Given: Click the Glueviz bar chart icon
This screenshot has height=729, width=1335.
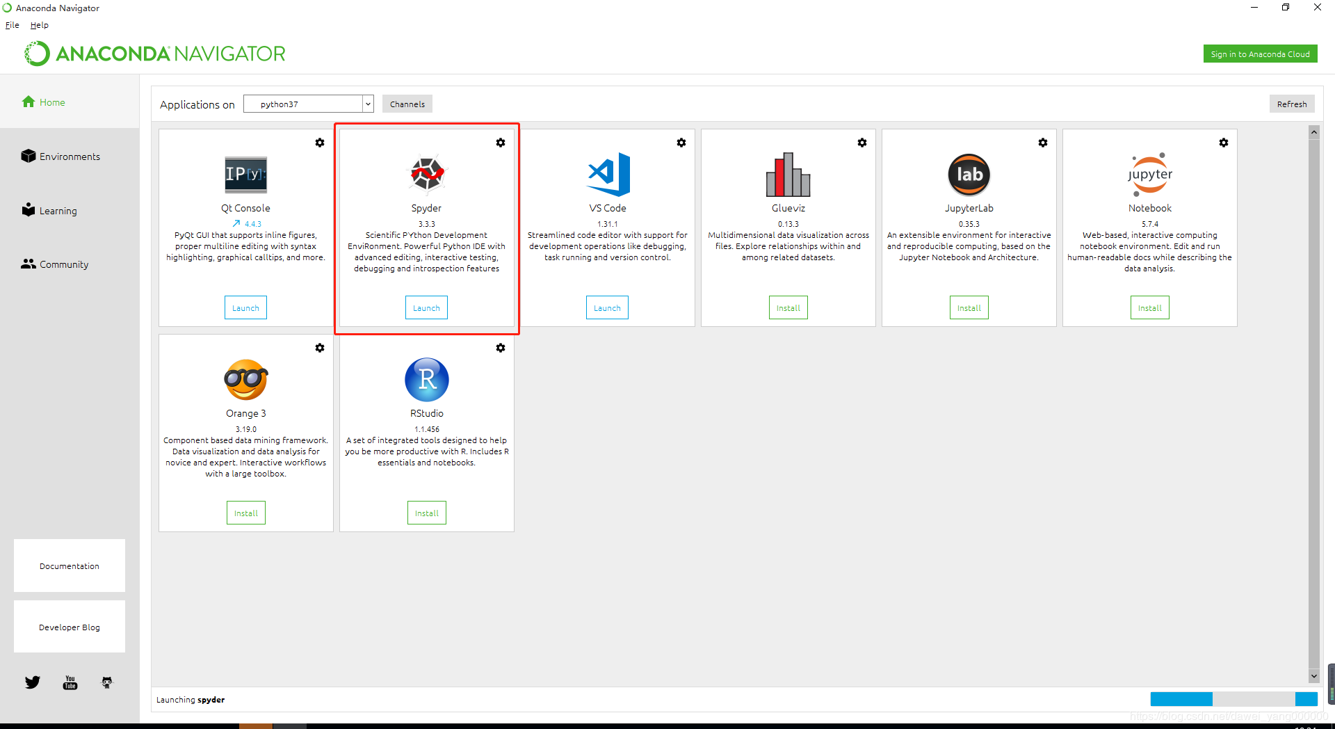Looking at the screenshot, I should [788, 174].
